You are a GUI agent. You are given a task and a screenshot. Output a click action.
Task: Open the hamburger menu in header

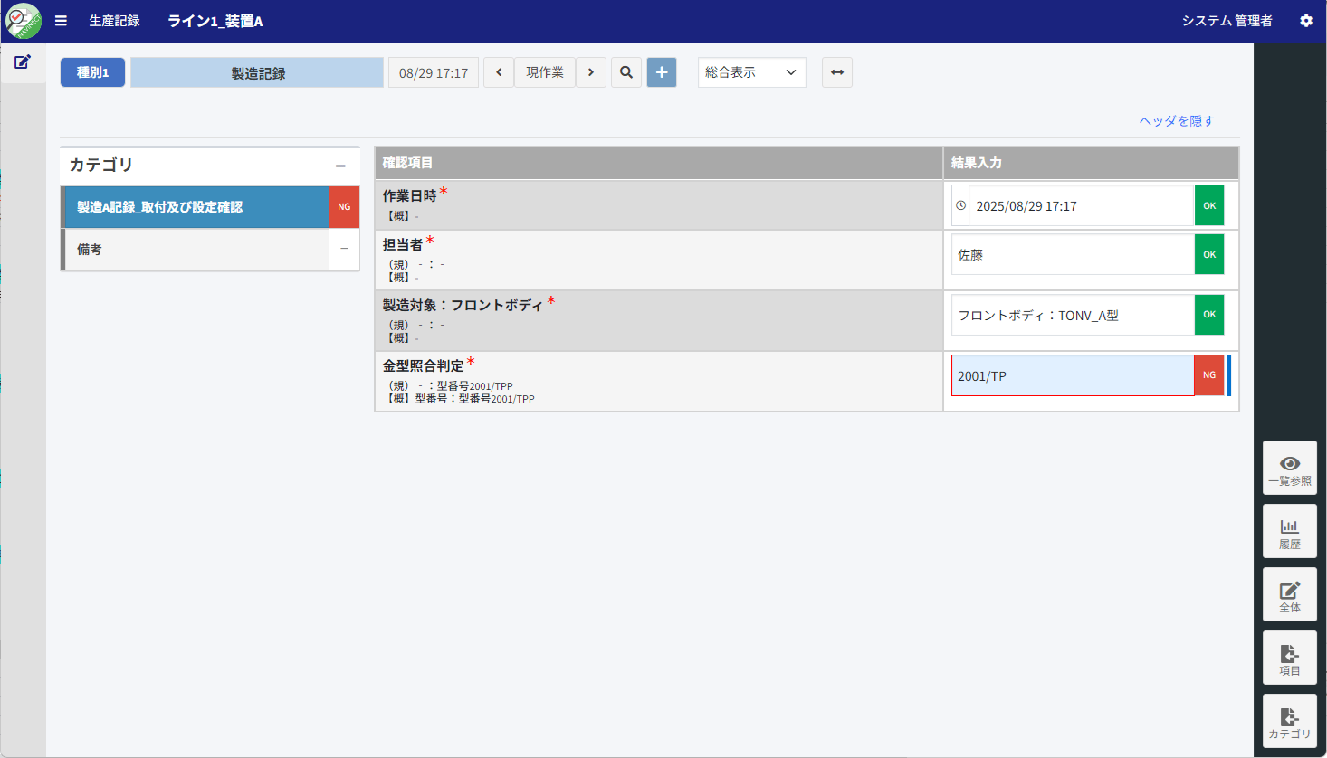61,21
